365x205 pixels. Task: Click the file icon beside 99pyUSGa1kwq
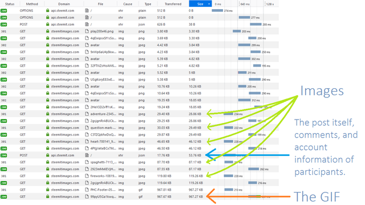pyautogui.click(x=87, y=196)
